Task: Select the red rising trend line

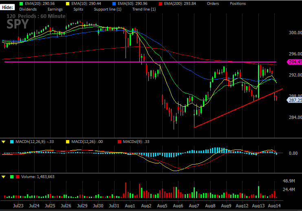Action: click(238, 108)
